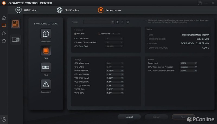Open the CPU Base Clock dropdown
Image resolution: width=217 pixels, height=124 pixels.
click(114, 46)
